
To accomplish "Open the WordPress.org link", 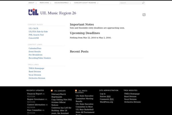I will coord(106,102).
